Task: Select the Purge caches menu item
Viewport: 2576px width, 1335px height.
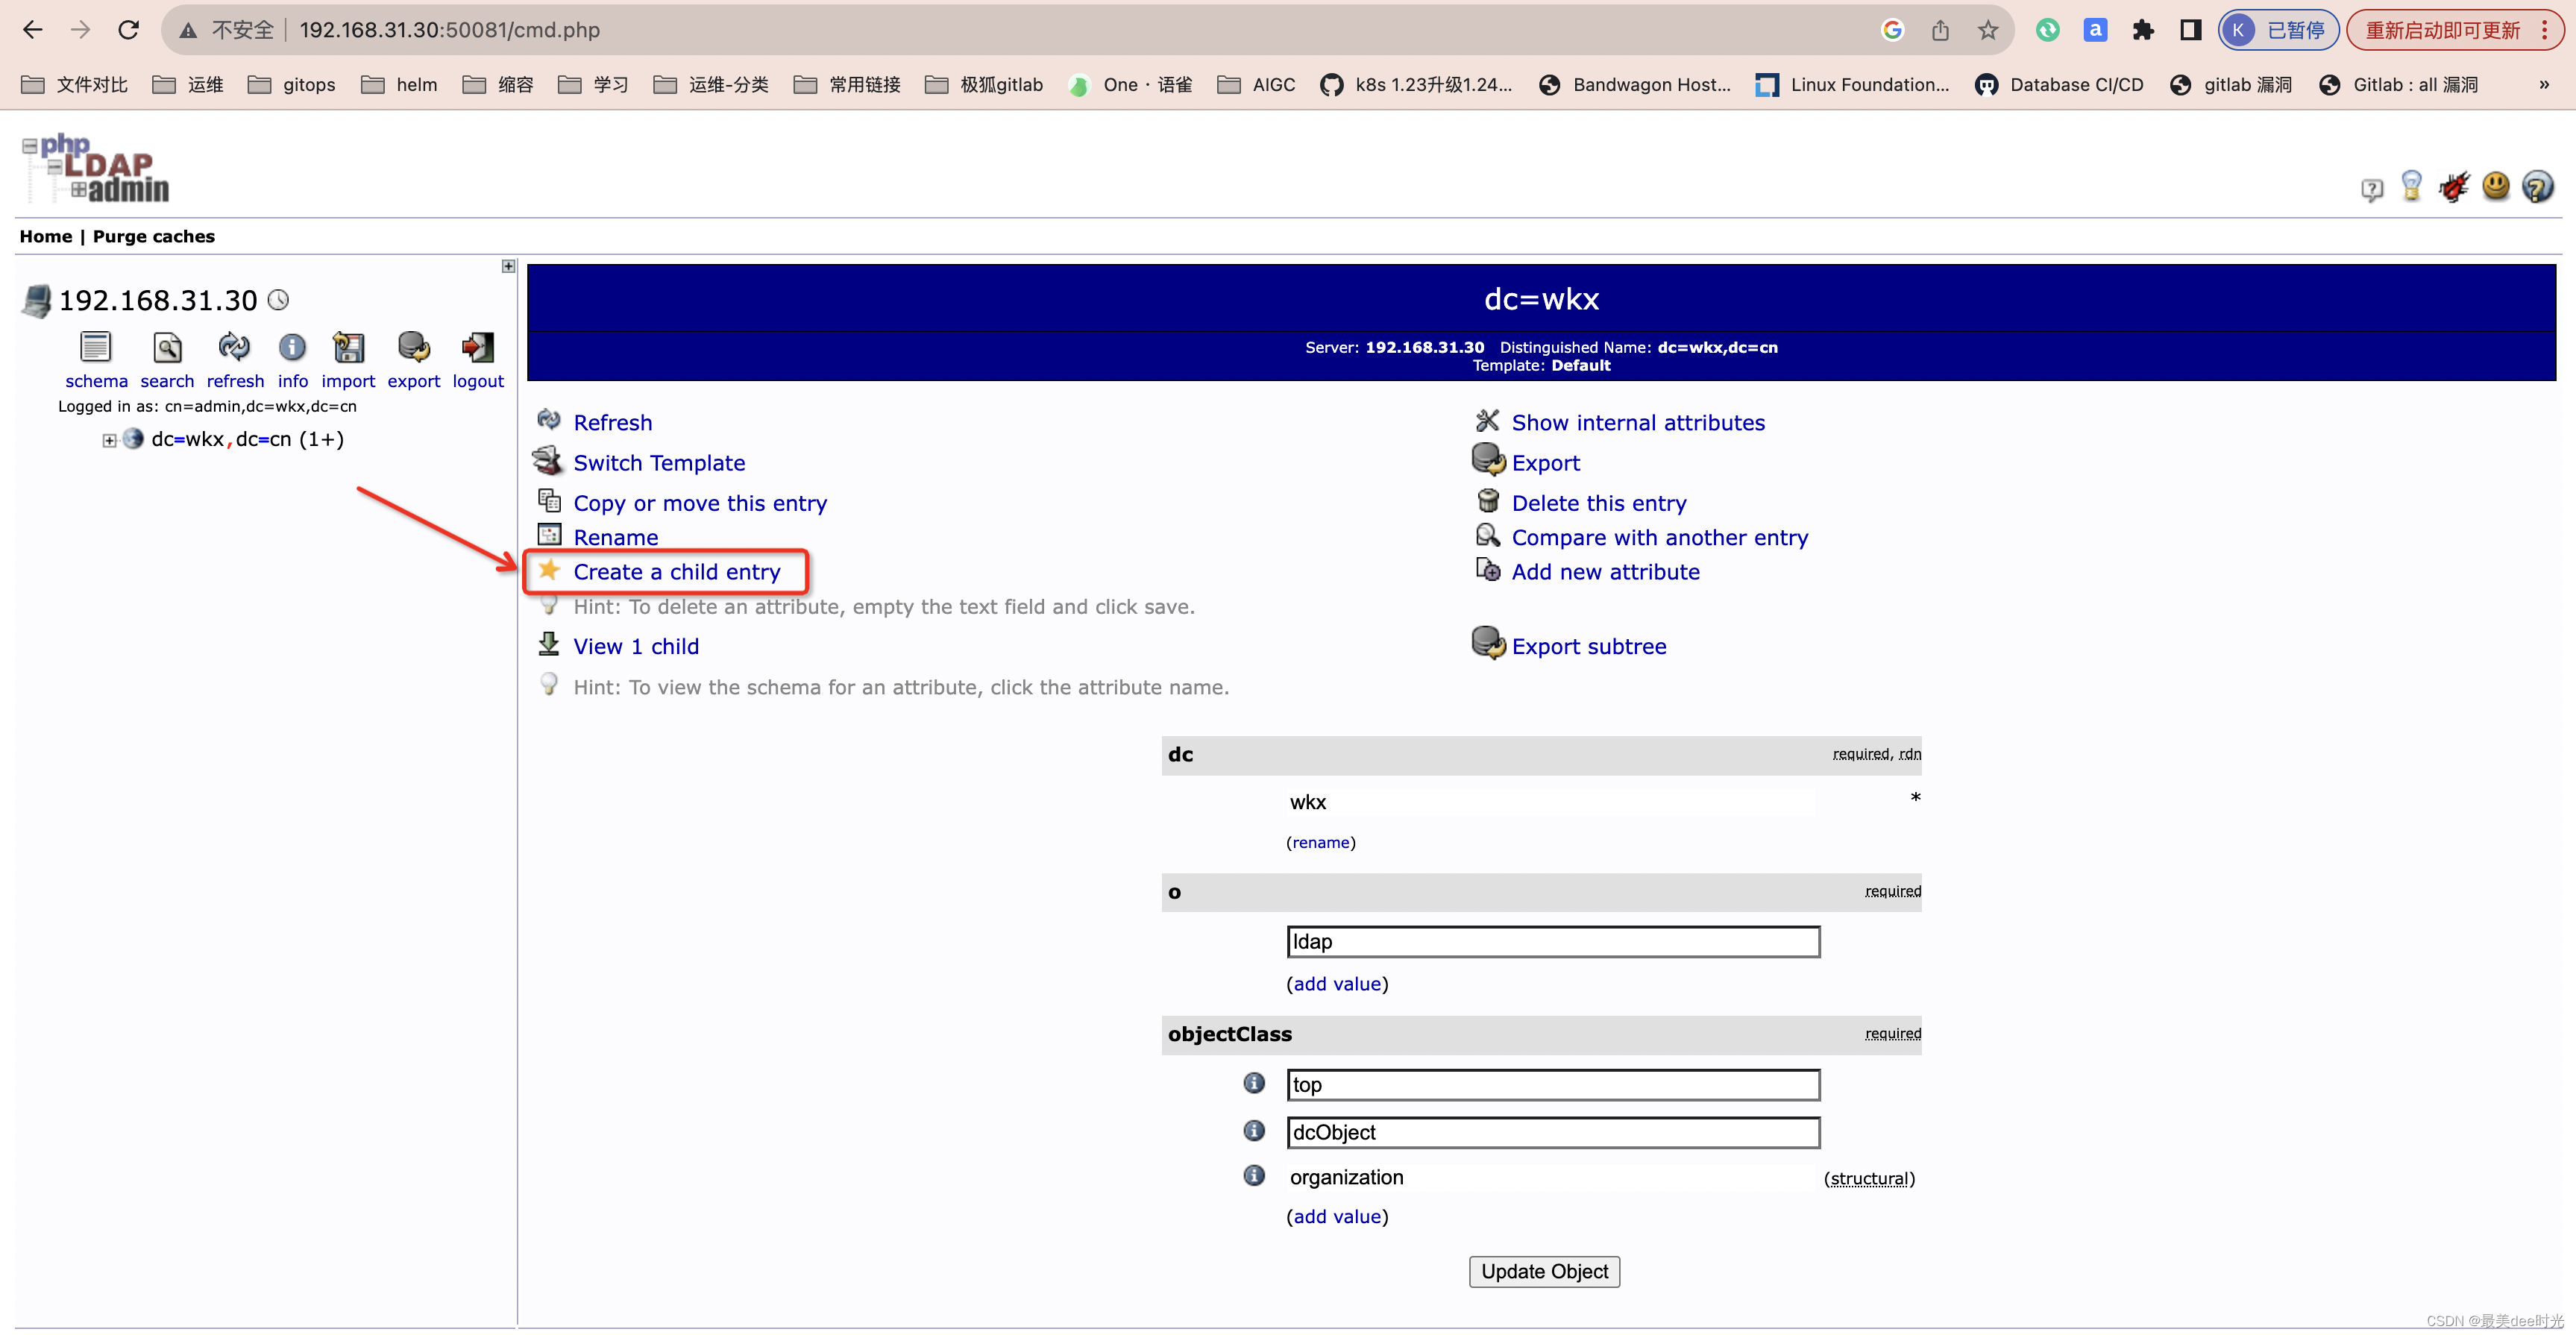Action: click(x=155, y=235)
